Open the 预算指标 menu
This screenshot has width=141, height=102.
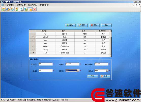(x=21, y=5)
